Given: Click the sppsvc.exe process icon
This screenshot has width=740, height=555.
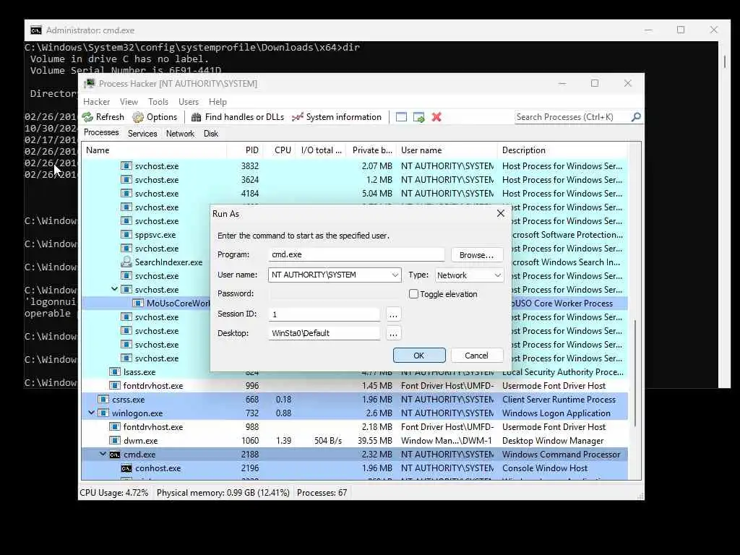Looking at the screenshot, I should pyautogui.click(x=126, y=235).
